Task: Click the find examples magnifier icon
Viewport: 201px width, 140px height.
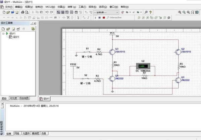Action: point(146,12)
